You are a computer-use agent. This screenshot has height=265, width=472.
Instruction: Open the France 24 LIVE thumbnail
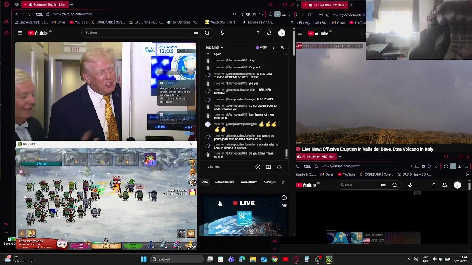(243, 215)
